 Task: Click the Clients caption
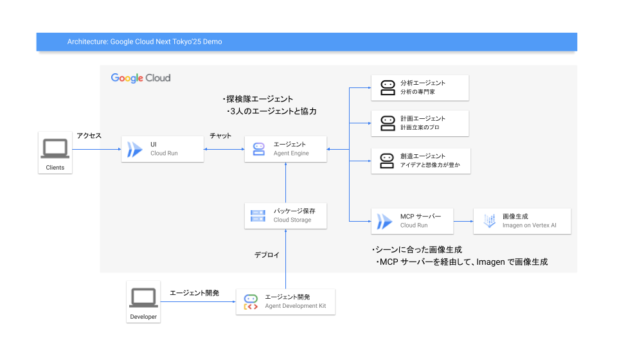(55, 168)
